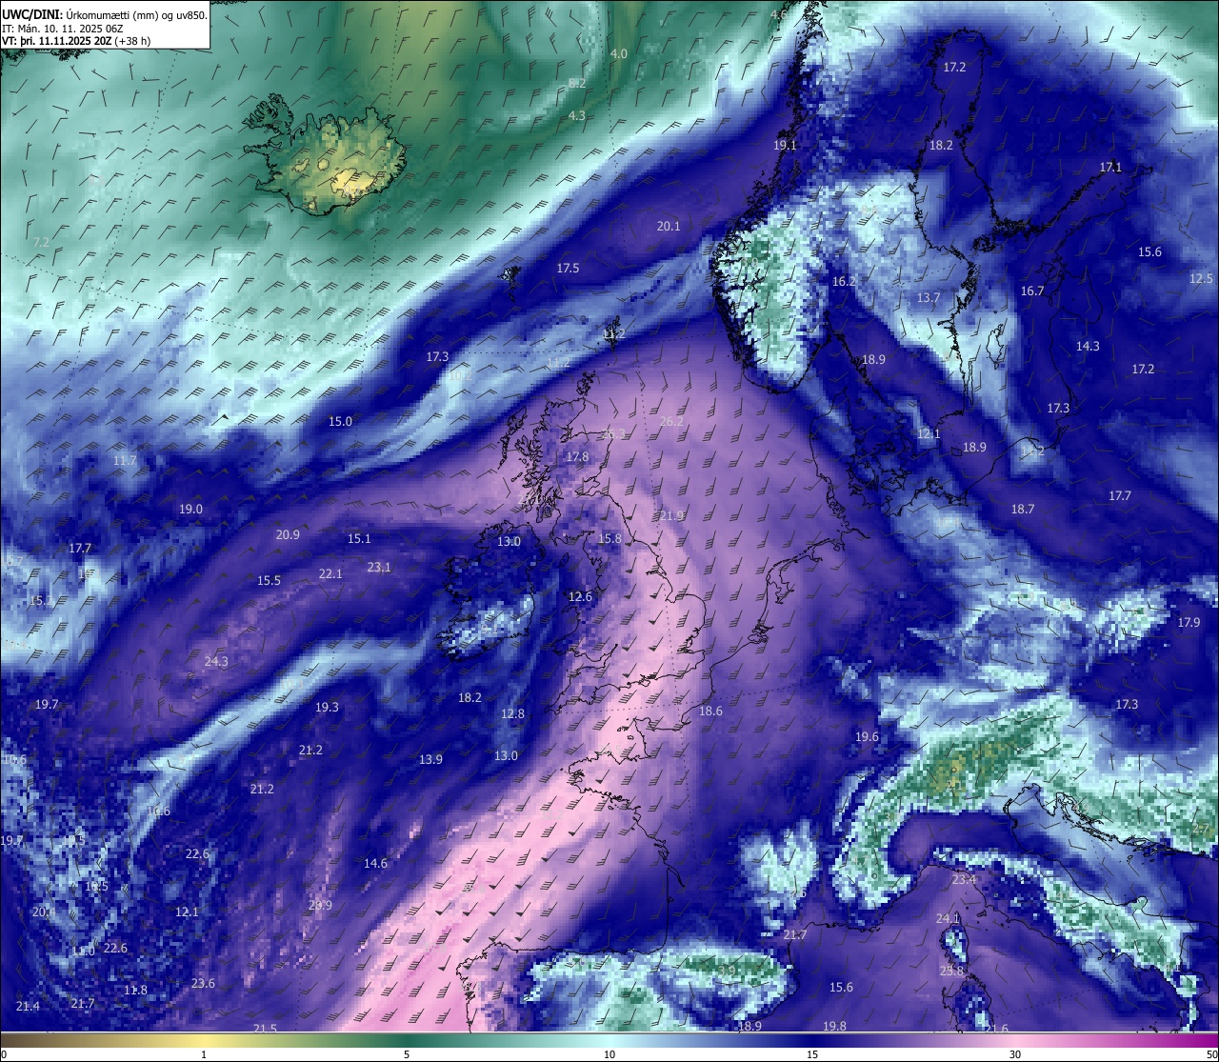
Task: Click the 14.6 value on the map
Action: tap(375, 863)
